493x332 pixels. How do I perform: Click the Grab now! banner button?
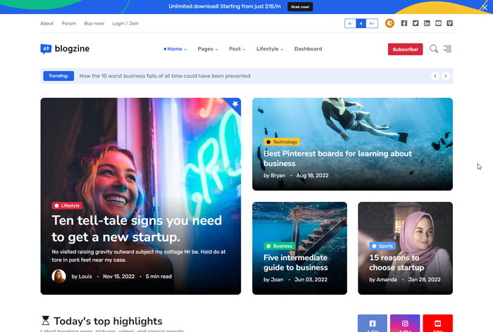(x=300, y=7)
